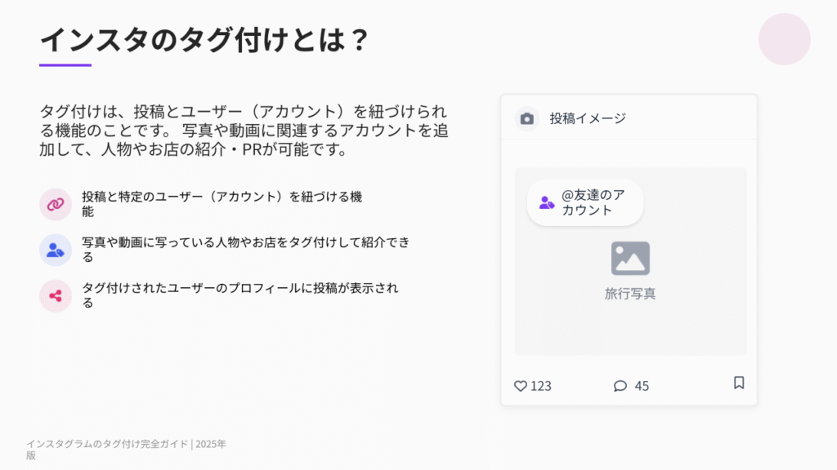The height and width of the screenshot is (470, 837).
Task: Click the comment count 45
Action: click(642, 386)
